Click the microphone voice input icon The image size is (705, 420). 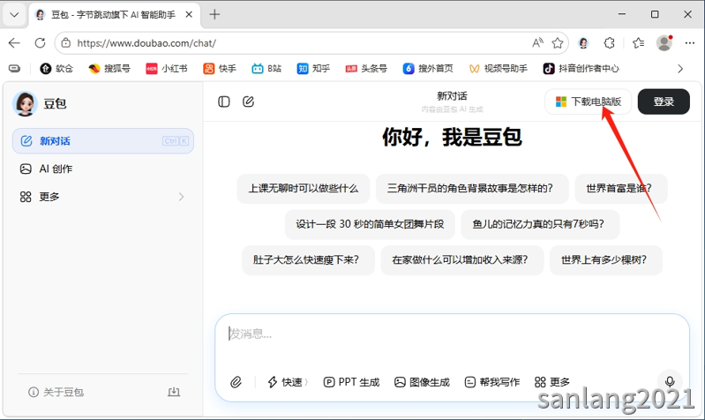tap(670, 382)
